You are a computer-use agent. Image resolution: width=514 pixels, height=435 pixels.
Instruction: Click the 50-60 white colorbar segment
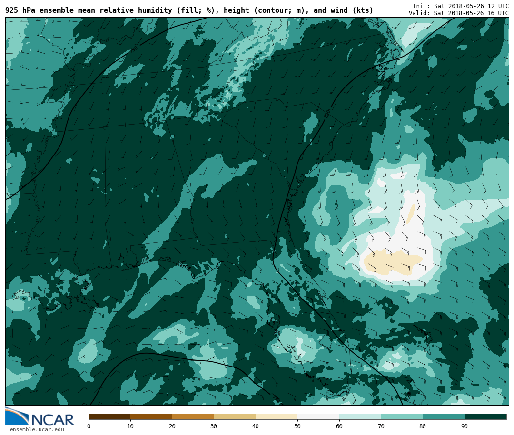[318, 417]
